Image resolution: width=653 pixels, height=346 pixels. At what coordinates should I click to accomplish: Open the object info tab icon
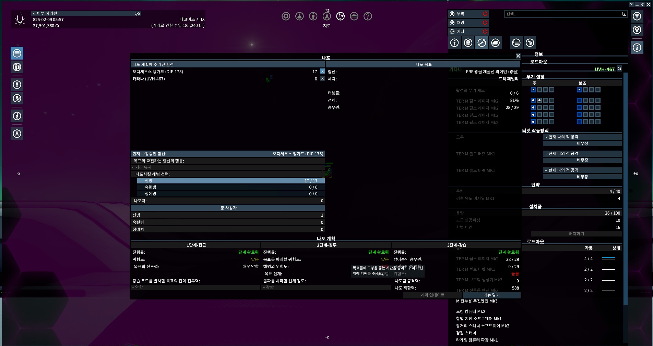click(454, 43)
